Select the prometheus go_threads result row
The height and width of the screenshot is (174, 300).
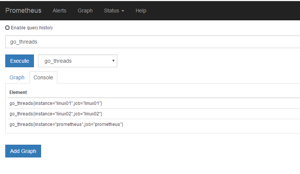pos(154,124)
